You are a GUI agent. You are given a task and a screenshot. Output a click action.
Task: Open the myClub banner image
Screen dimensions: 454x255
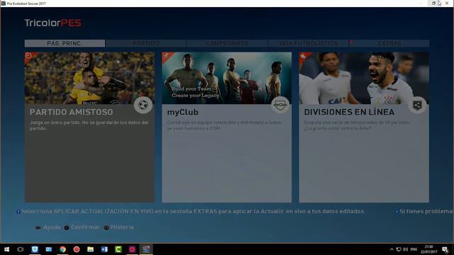(227, 78)
